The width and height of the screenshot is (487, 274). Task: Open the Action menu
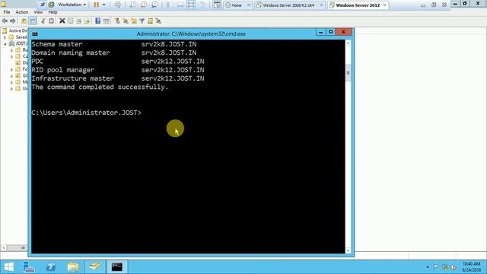click(x=22, y=12)
